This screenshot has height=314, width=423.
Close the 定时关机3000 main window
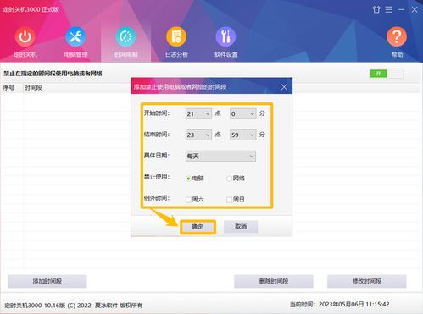coord(415,9)
